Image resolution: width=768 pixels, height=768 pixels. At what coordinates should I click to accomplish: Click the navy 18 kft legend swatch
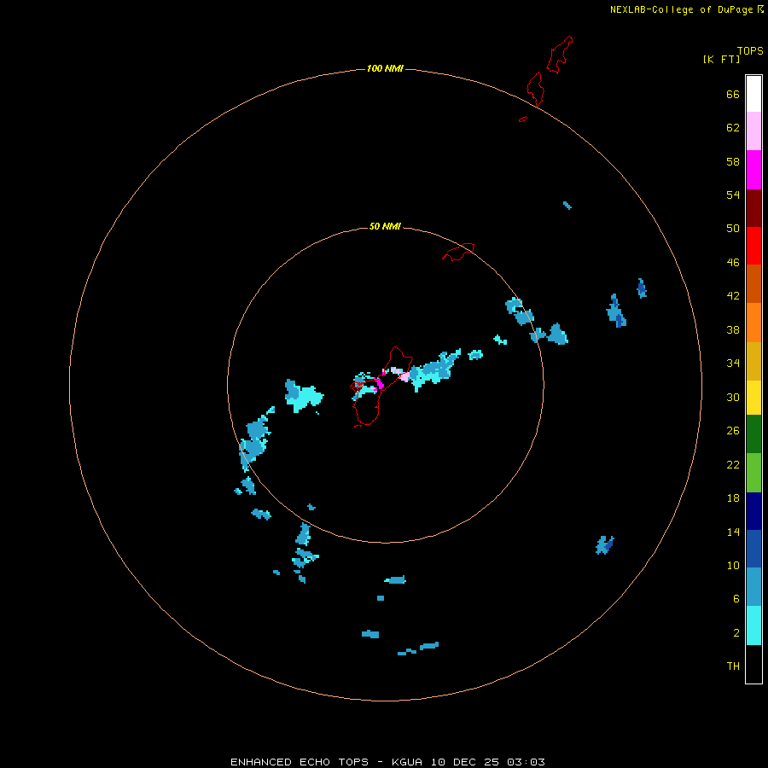click(753, 511)
